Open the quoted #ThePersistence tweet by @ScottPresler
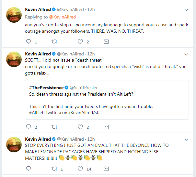 pos(107,100)
